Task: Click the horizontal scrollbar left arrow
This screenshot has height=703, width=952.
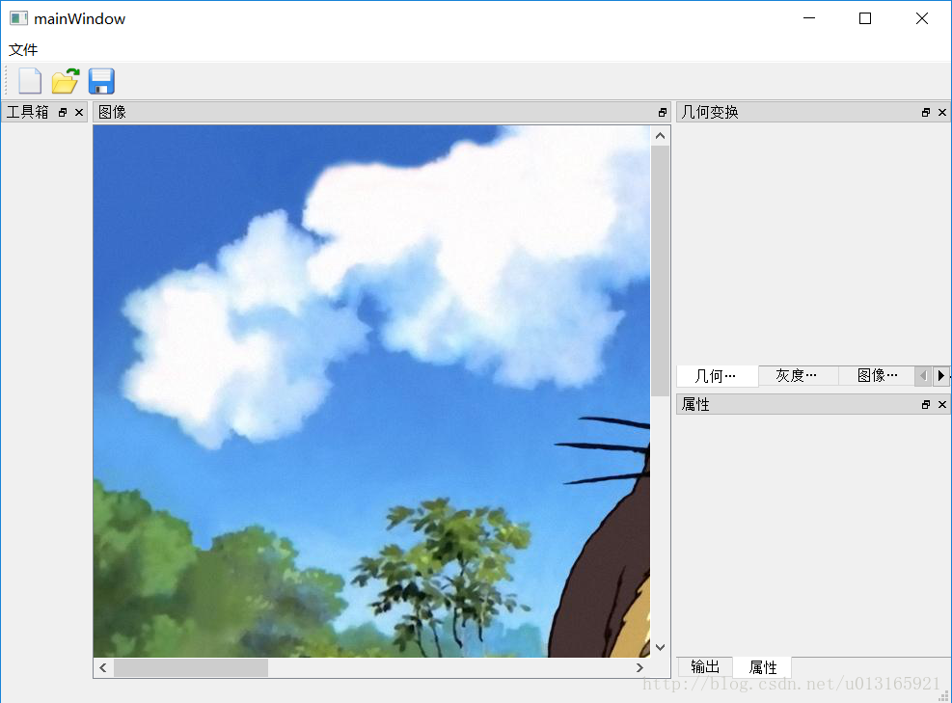Action: (103, 667)
